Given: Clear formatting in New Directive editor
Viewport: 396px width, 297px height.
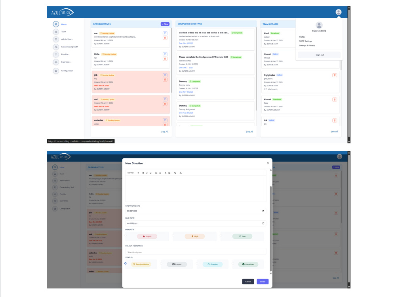Looking at the screenshot, I should tap(181, 173).
